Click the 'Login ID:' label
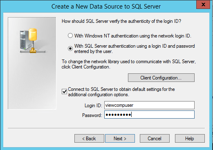 93,106
